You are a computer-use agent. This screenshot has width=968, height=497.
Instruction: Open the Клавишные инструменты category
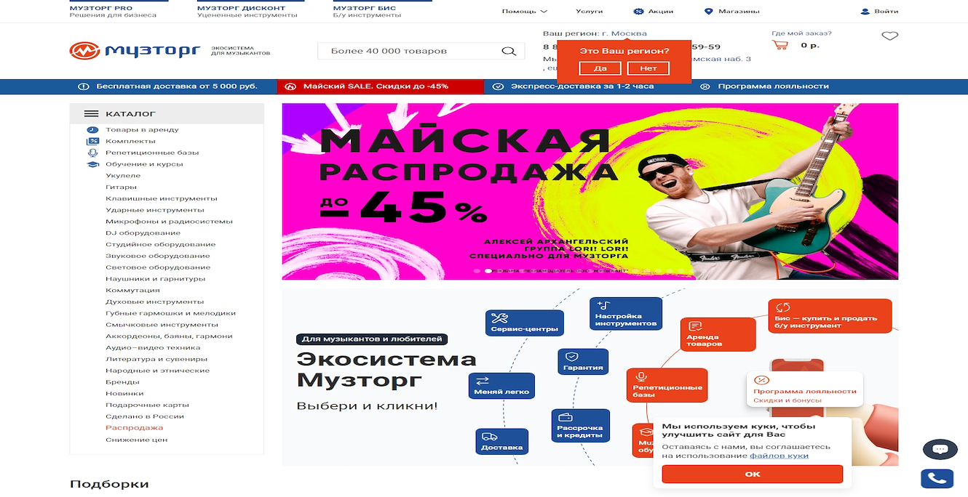pyautogui.click(x=161, y=198)
